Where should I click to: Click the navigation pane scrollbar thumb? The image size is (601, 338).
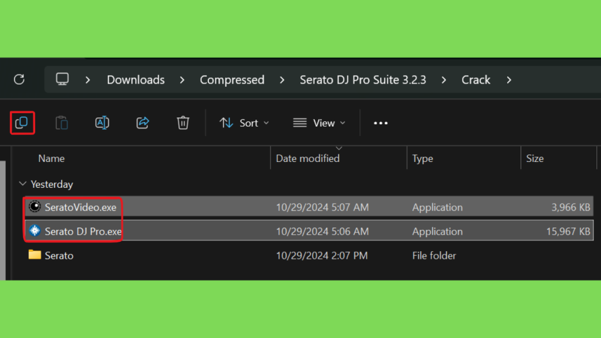tap(3, 221)
